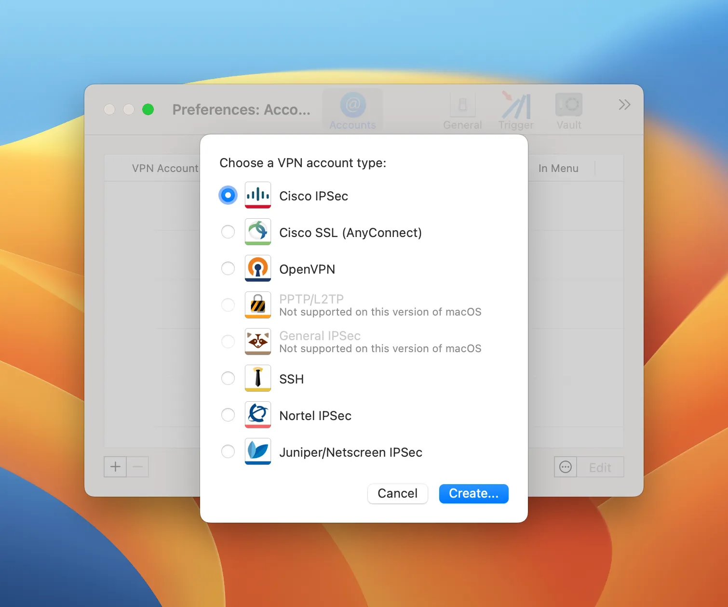The width and height of the screenshot is (728, 607).
Task: Open the Vault preferences tab
Action: (x=569, y=111)
